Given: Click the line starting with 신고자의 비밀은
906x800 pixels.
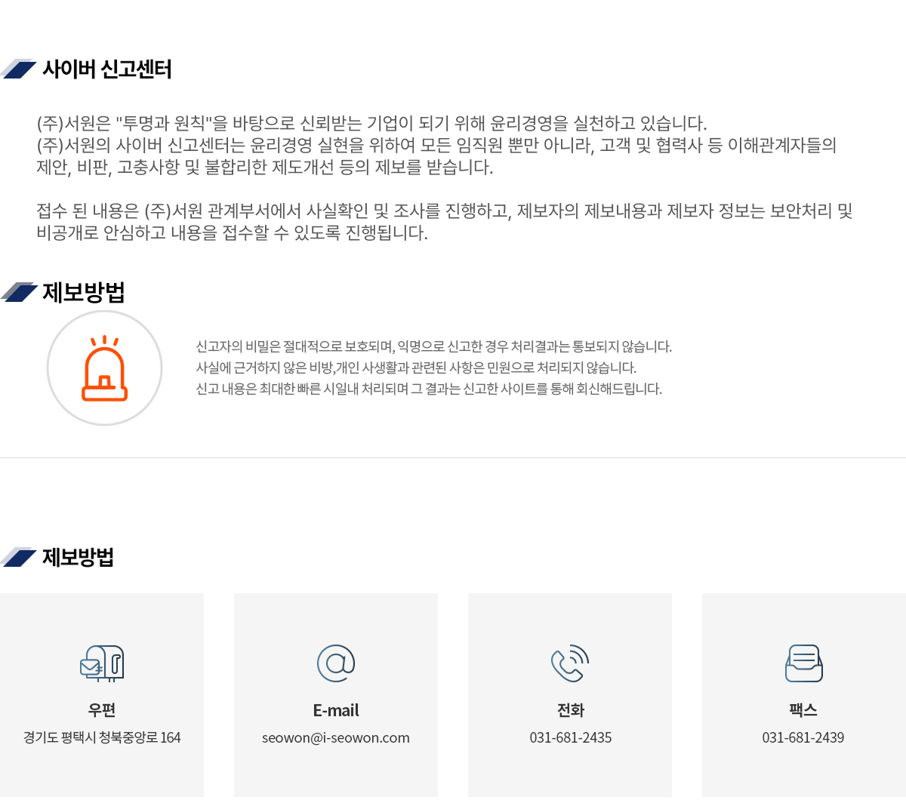Looking at the screenshot, I should point(434,347).
